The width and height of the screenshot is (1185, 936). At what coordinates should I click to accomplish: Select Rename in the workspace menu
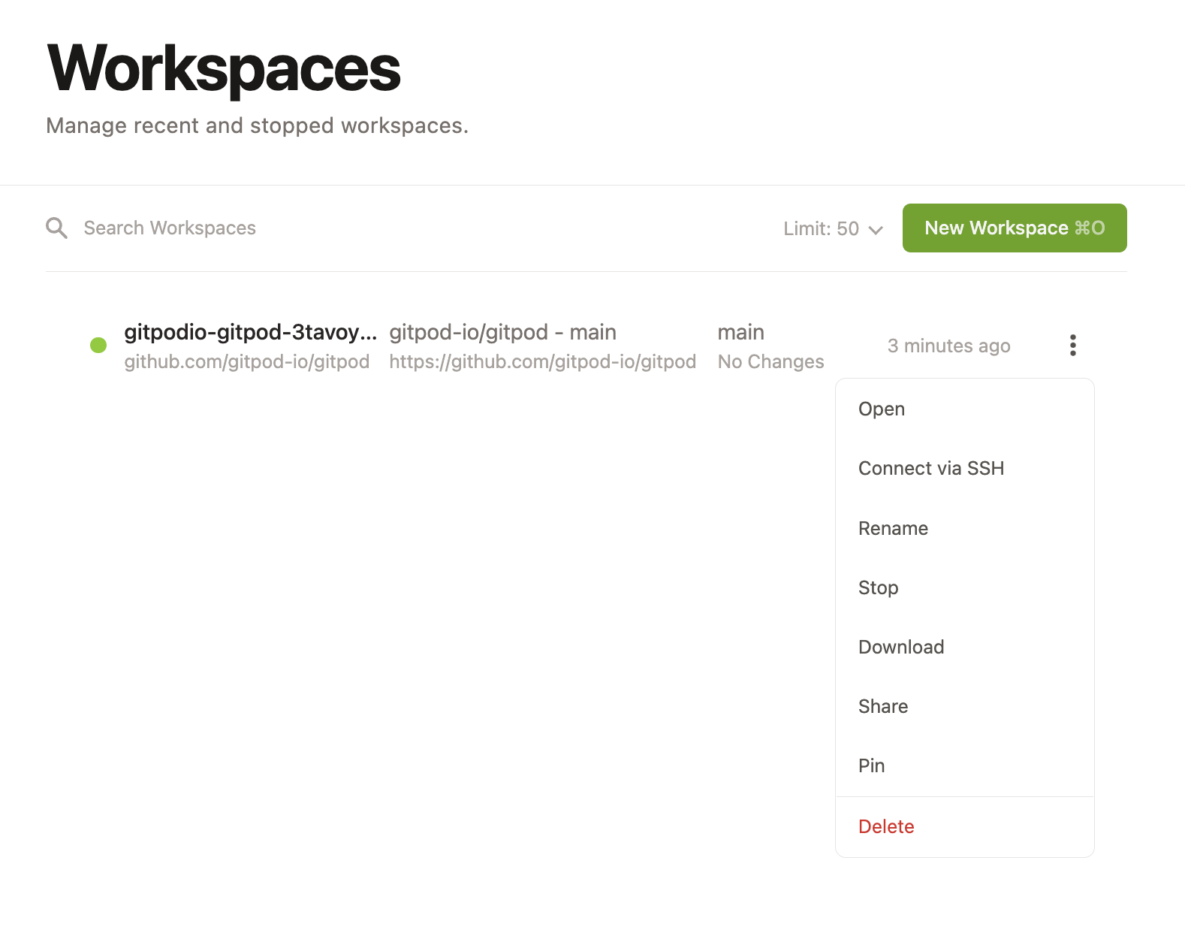[x=965, y=528]
